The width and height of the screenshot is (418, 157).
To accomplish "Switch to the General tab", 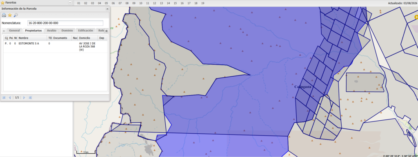I will point(14,31).
